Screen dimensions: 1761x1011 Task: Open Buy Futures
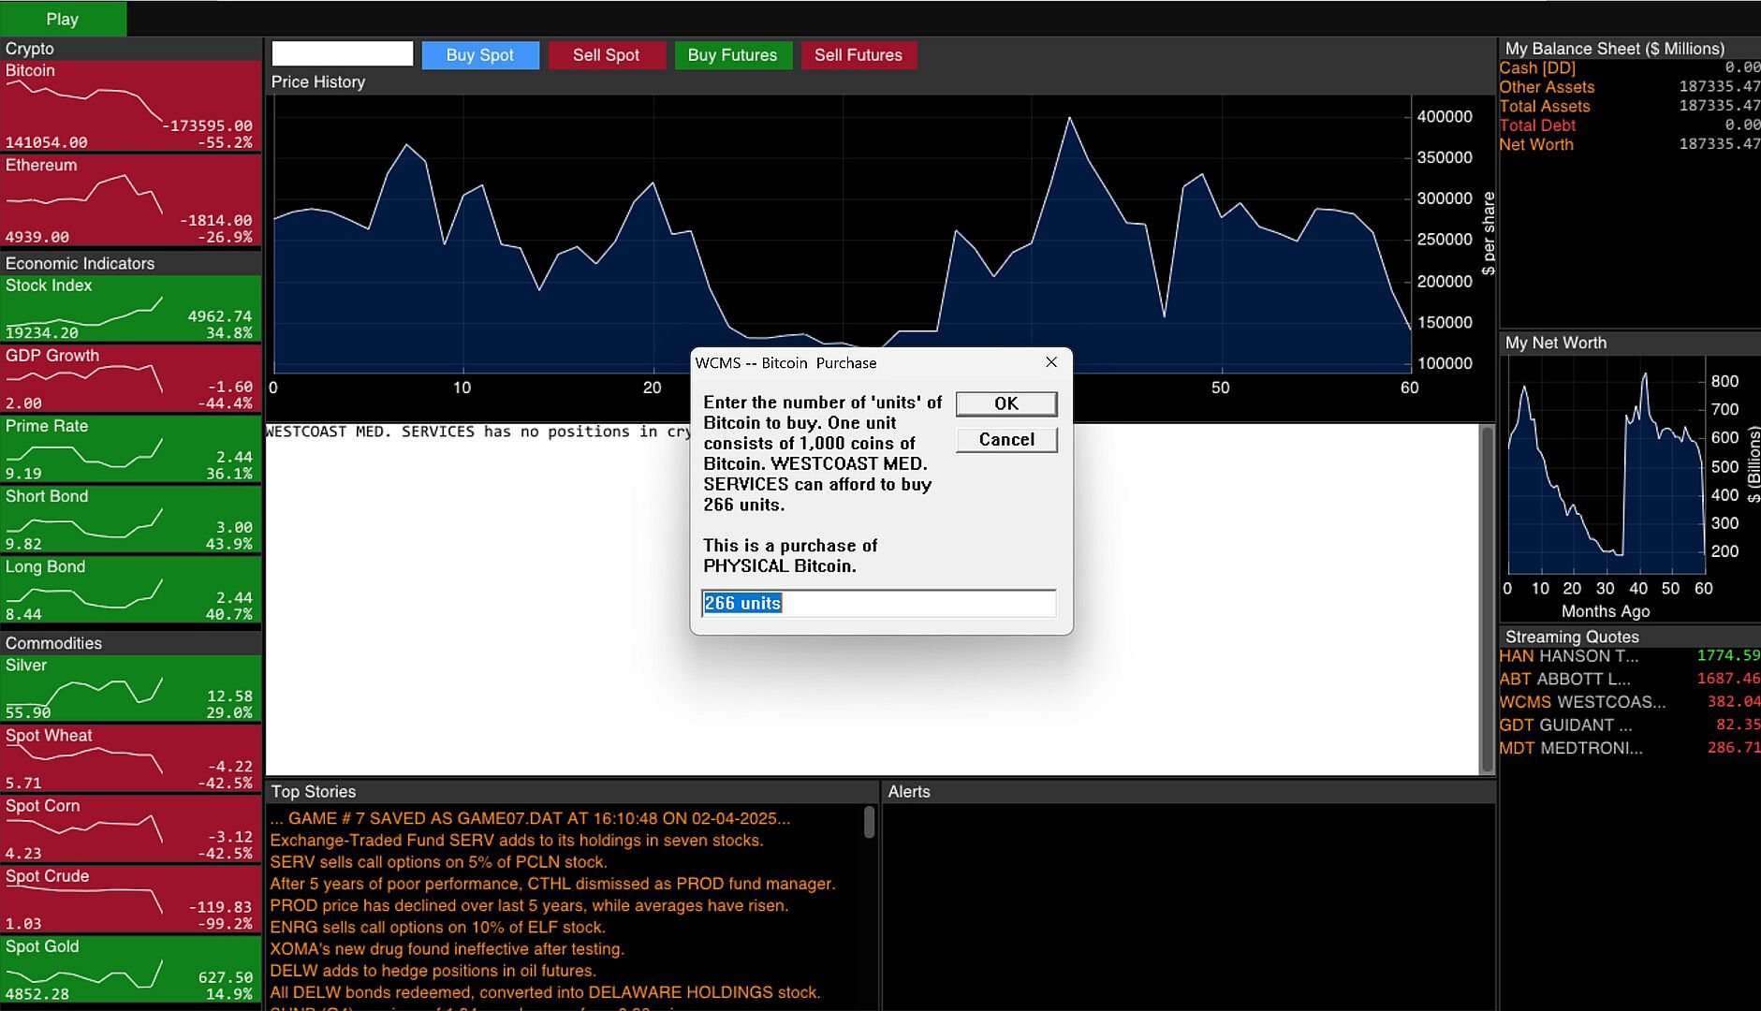(x=732, y=55)
